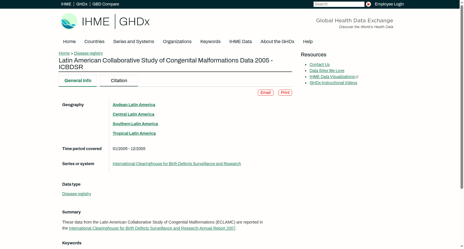Open Southern Latin America geography link

coord(135,124)
